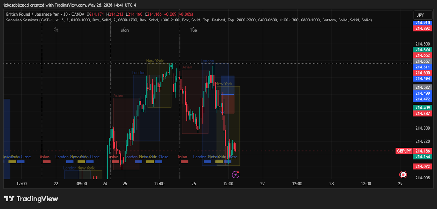The width and height of the screenshot is (437, 209).
Task: Click the 214.657 gray price label
Action: (422, 61)
